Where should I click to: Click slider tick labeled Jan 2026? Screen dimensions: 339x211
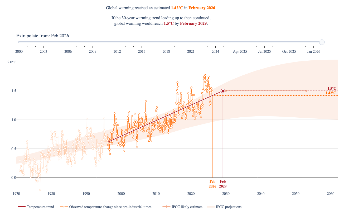(313, 51)
